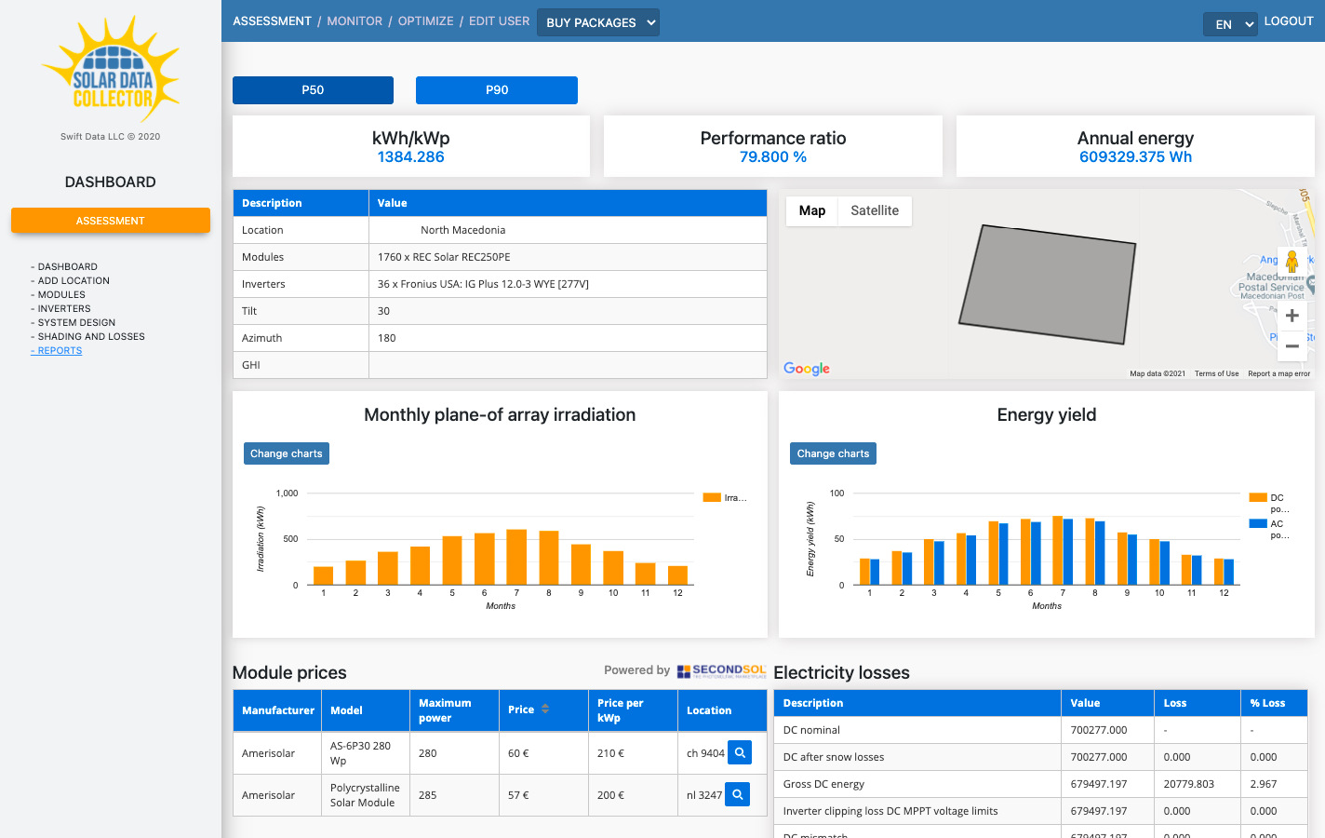Select the P50 probability option
Viewport: 1325px width, 838px height.
coord(313,90)
